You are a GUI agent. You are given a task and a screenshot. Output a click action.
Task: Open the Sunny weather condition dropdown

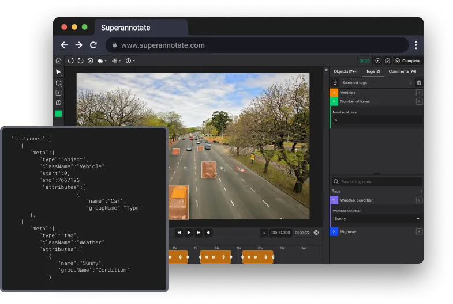click(376, 219)
